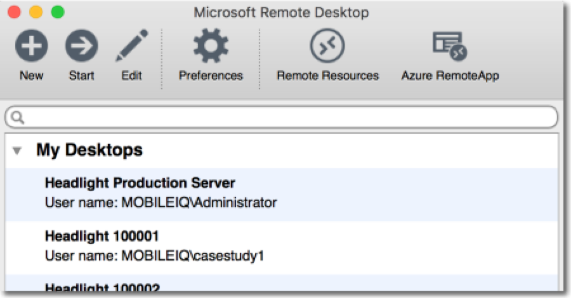This screenshot has width=571, height=298.
Task: Click the 'Remote Resources' text label
Action: pyautogui.click(x=327, y=76)
